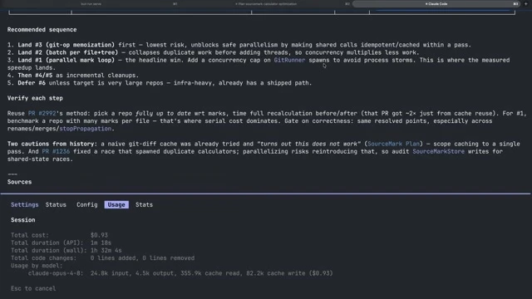Image resolution: width=532 pixels, height=299 pixels.
Task: Switch to the Plan sourcemark calculator optimization tab
Action: 266,4
